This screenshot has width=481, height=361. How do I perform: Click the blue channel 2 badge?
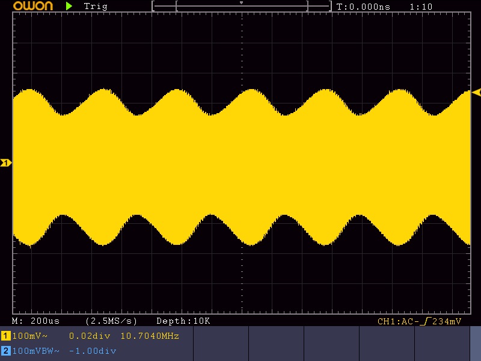pyautogui.click(x=5, y=351)
